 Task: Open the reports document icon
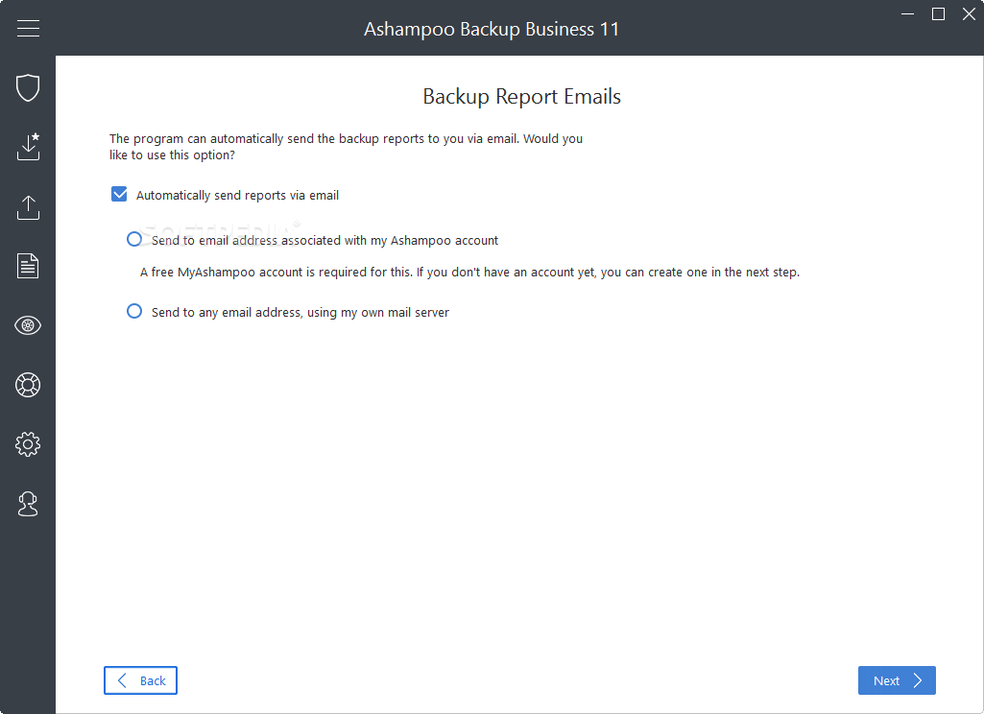click(28, 266)
